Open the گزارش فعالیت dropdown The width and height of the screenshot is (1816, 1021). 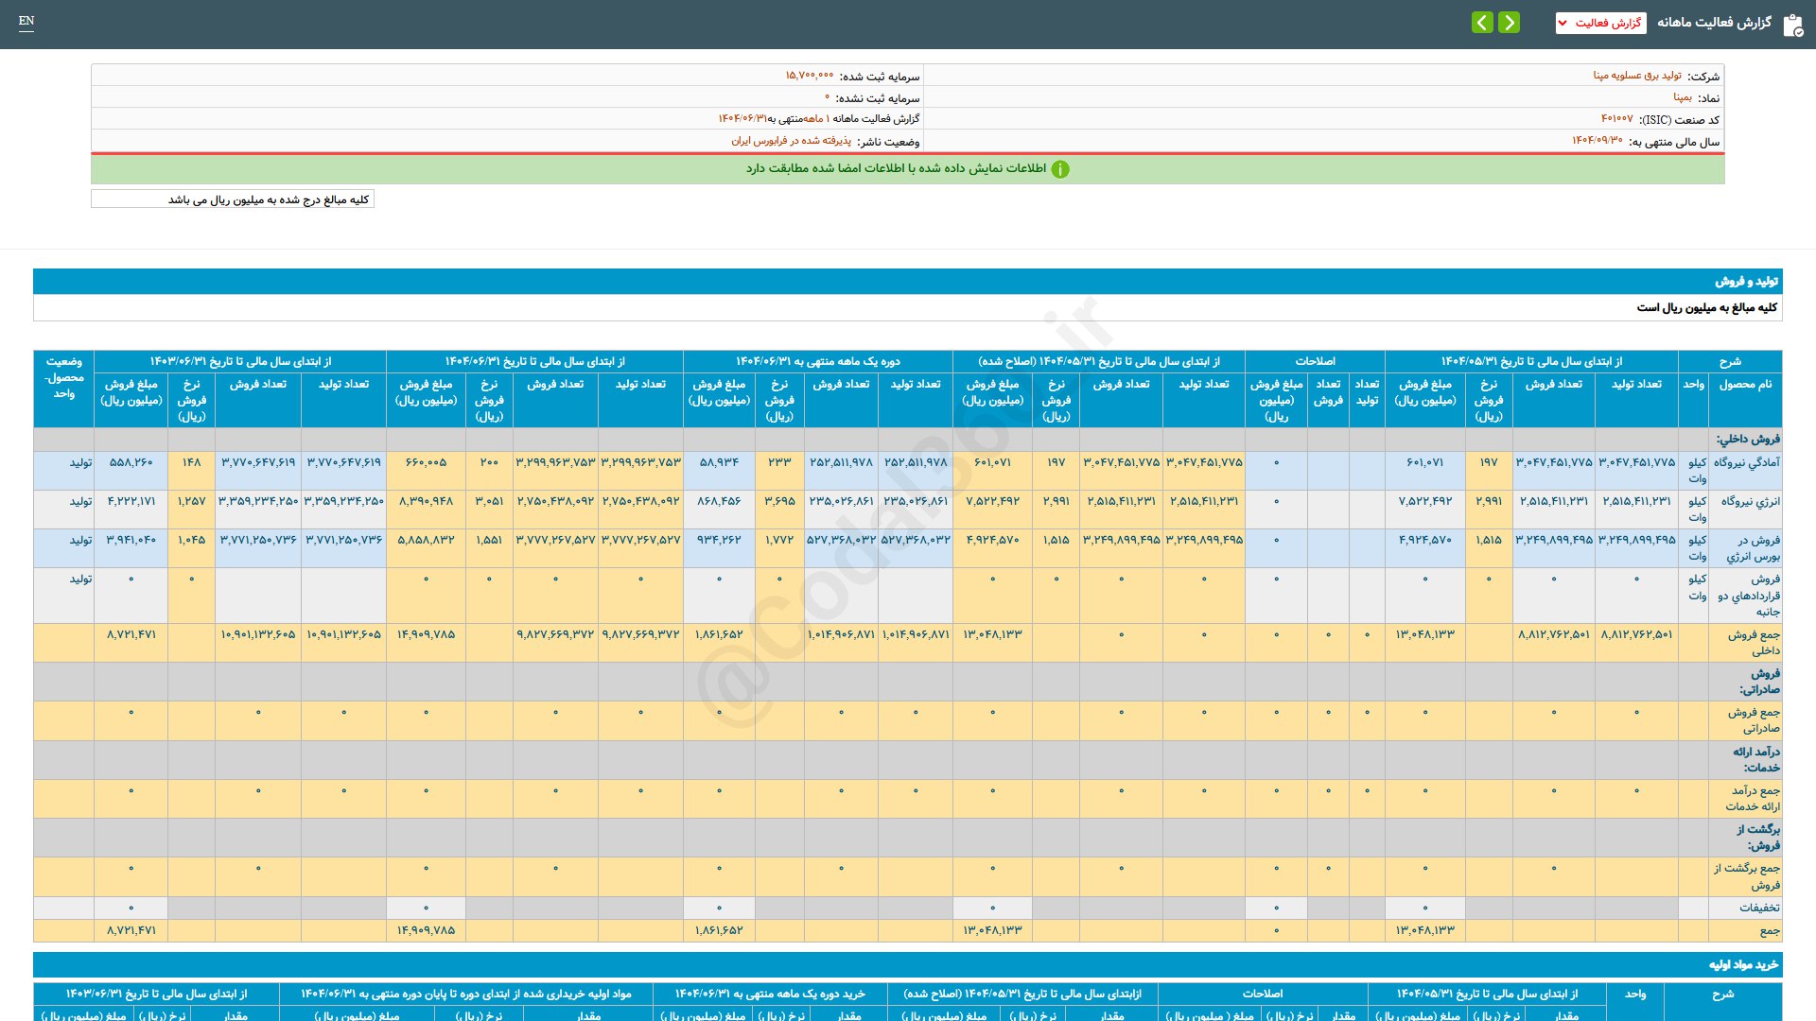click(1600, 23)
